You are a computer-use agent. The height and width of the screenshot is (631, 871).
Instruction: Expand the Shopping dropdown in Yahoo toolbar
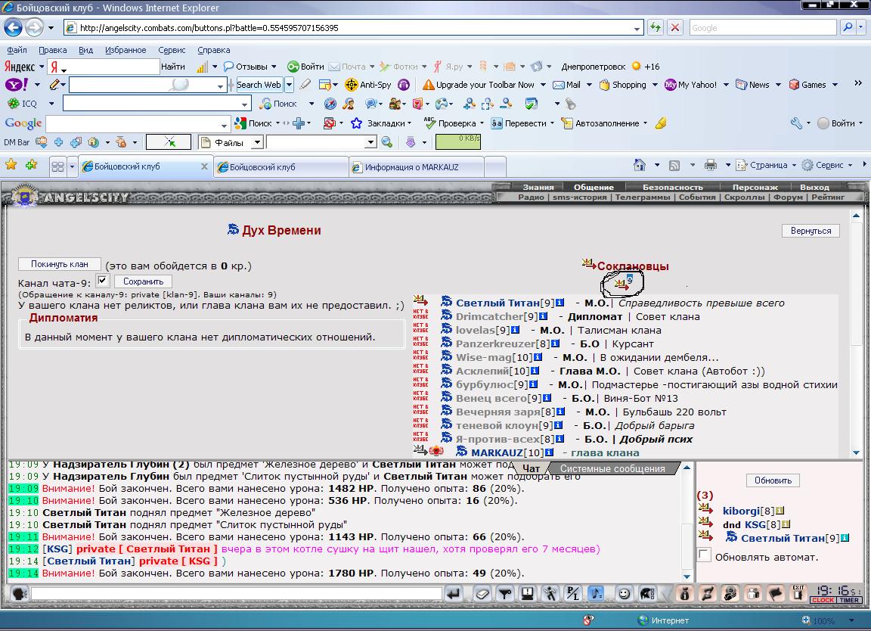click(655, 85)
